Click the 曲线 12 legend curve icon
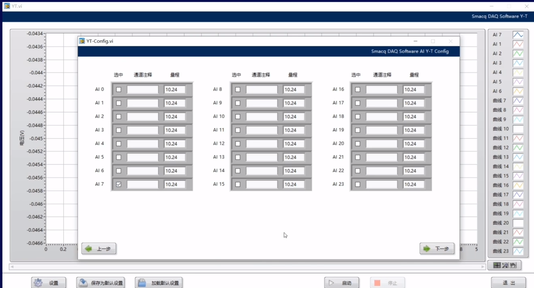 tap(518, 148)
